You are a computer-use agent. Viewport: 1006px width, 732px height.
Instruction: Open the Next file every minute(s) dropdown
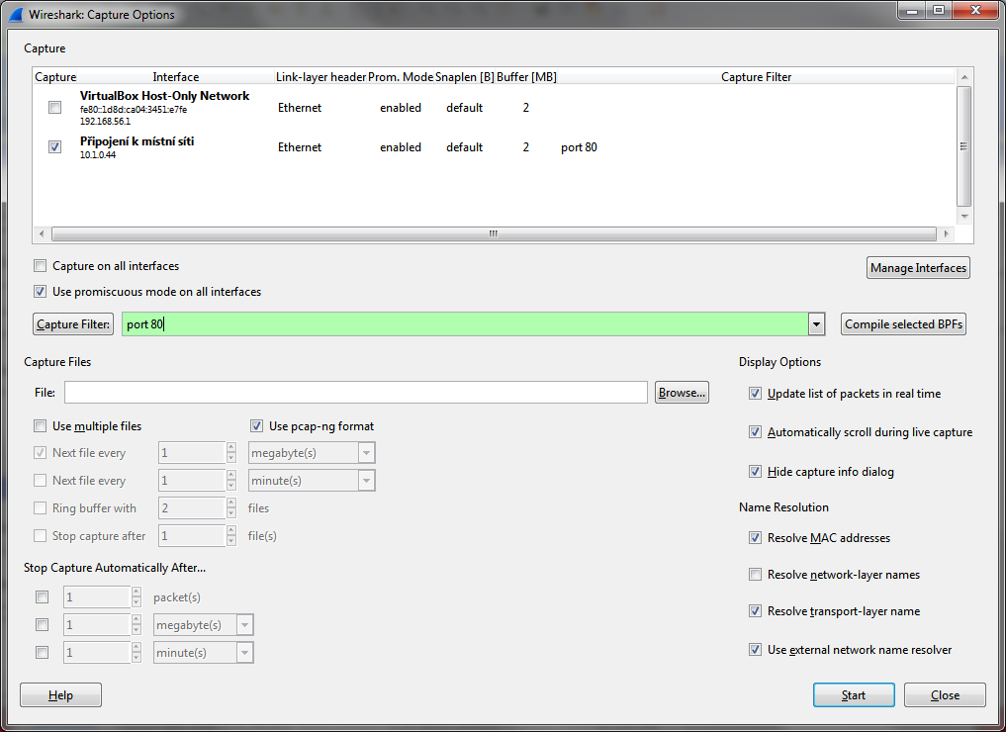(366, 481)
